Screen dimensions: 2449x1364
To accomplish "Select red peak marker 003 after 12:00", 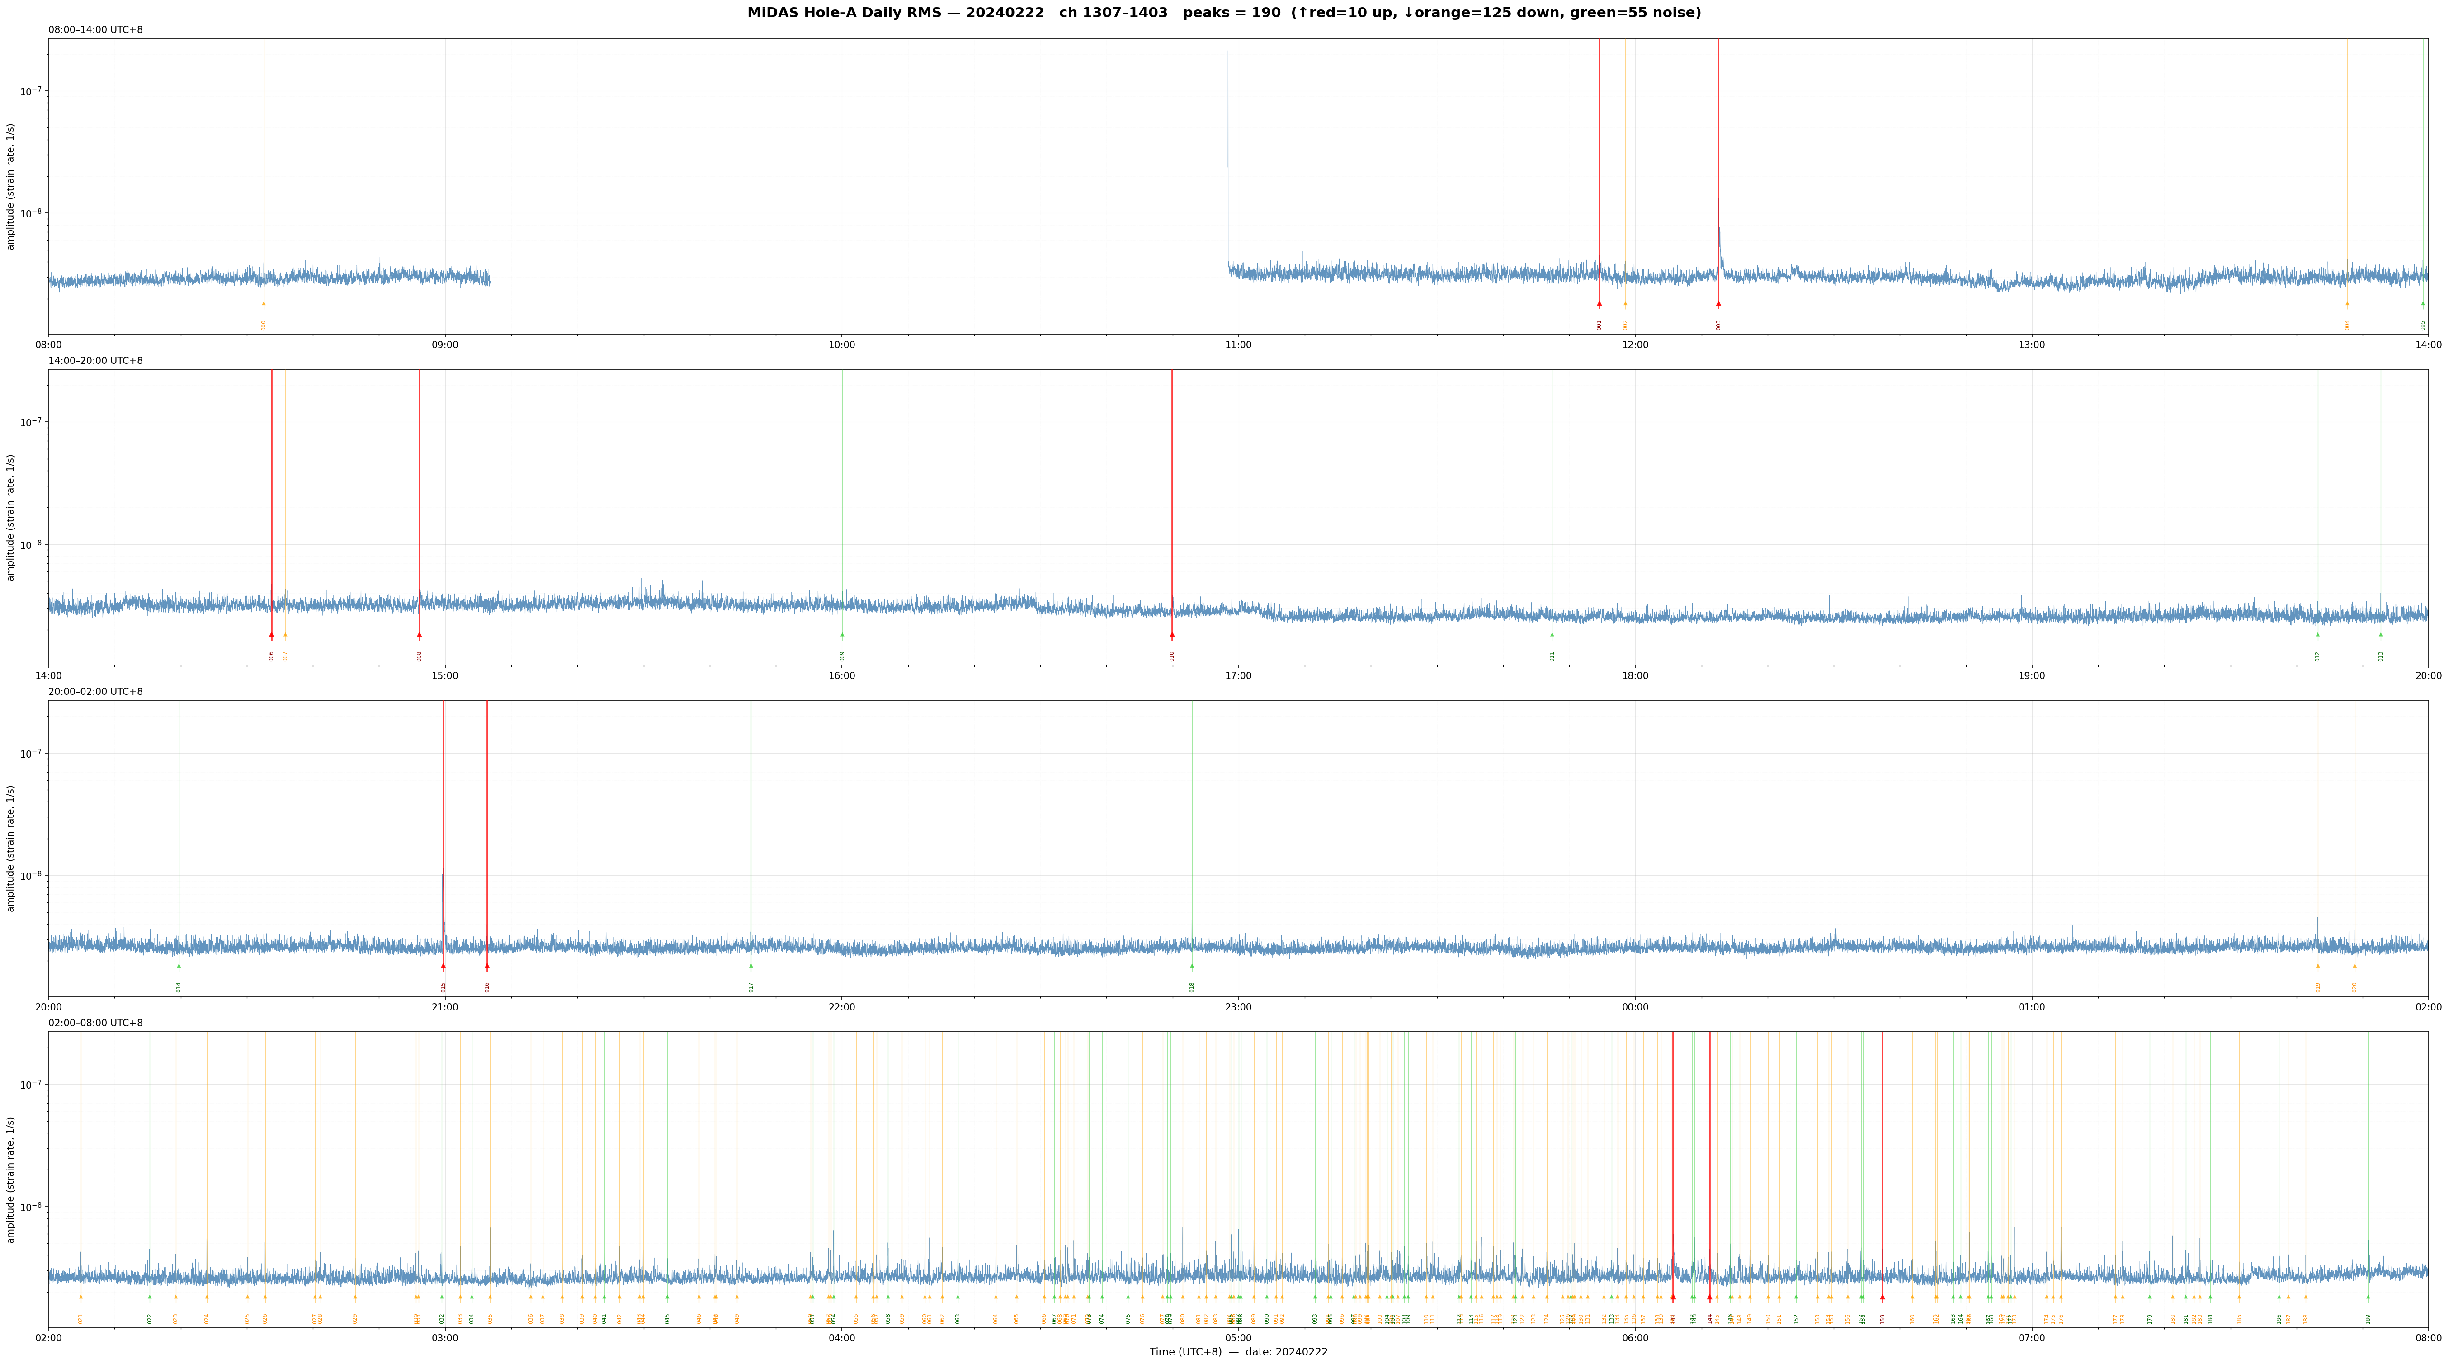I will pyautogui.click(x=1718, y=304).
